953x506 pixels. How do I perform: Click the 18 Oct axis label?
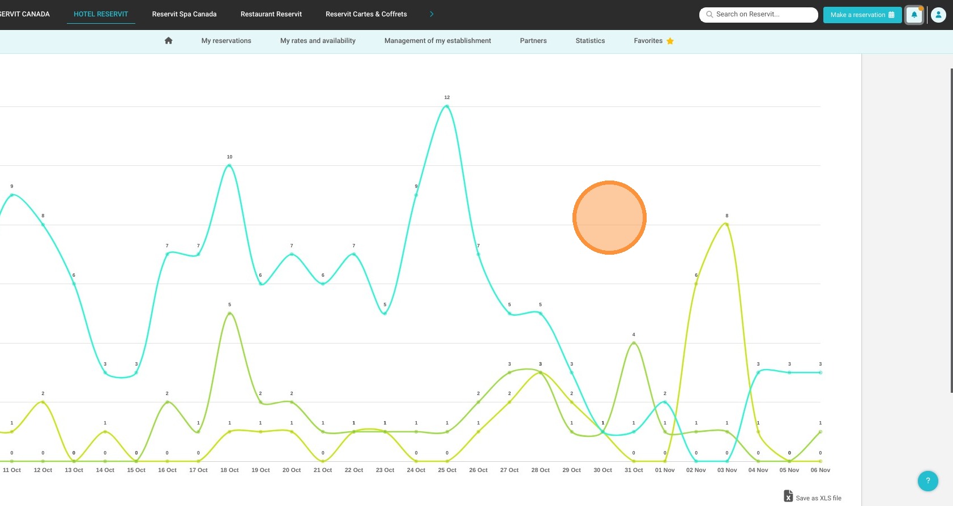point(229,470)
